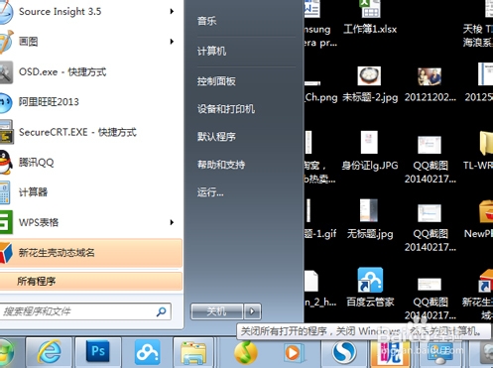Open 运行... dialog
Viewport: 493px width, 368px height.
point(210,192)
